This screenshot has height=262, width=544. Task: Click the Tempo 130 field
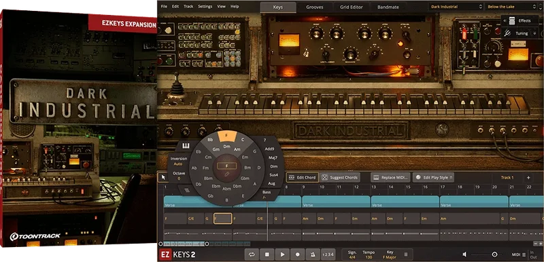pyautogui.click(x=369, y=255)
